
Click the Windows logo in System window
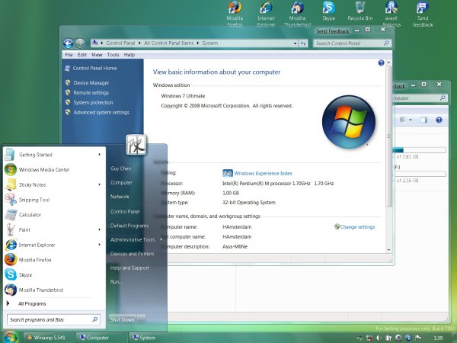click(x=349, y=122)
